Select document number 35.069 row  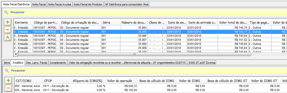click(x=150, y=48)
